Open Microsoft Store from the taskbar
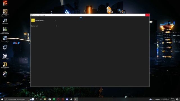Viewport: 180px width, 101px height. [49, 99]
